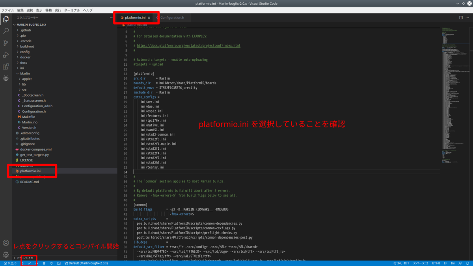Expand the src subfolder
Image resolution: width=473 pixels, height=266 pixels.
[65, 90]
